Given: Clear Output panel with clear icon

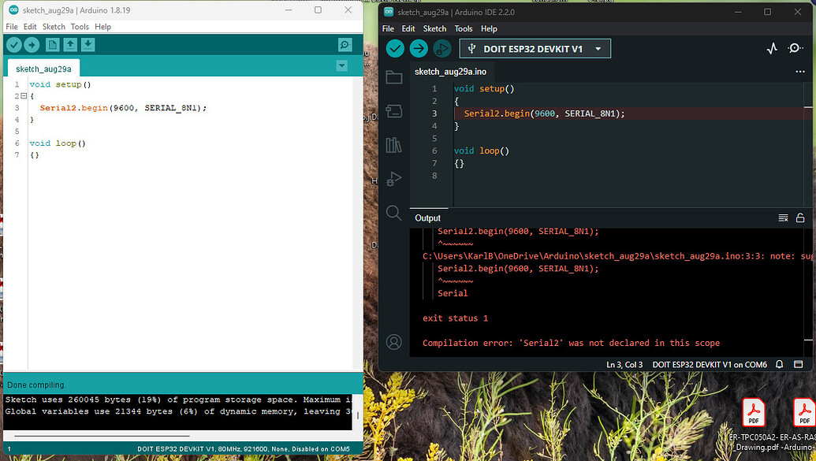Looking at the screenshot, I should click(x=783, y=218).
